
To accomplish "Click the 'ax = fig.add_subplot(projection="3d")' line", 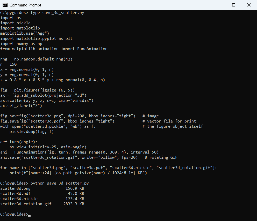I will point(43,96).
